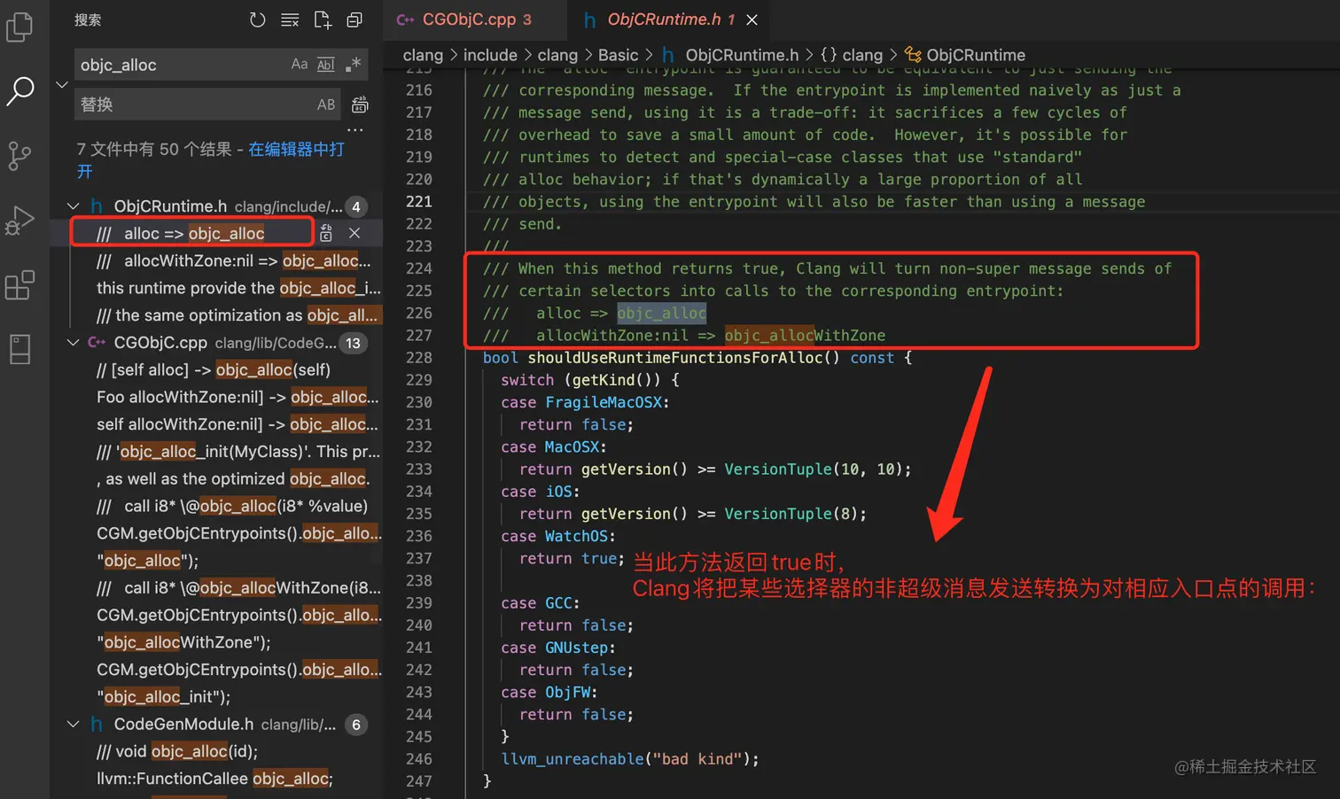Click the 6 matches badge for CodeGenModule.h

[356, 725]
